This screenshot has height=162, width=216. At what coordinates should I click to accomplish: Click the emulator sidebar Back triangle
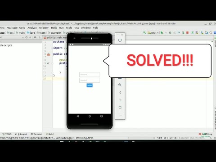(120, 92)
